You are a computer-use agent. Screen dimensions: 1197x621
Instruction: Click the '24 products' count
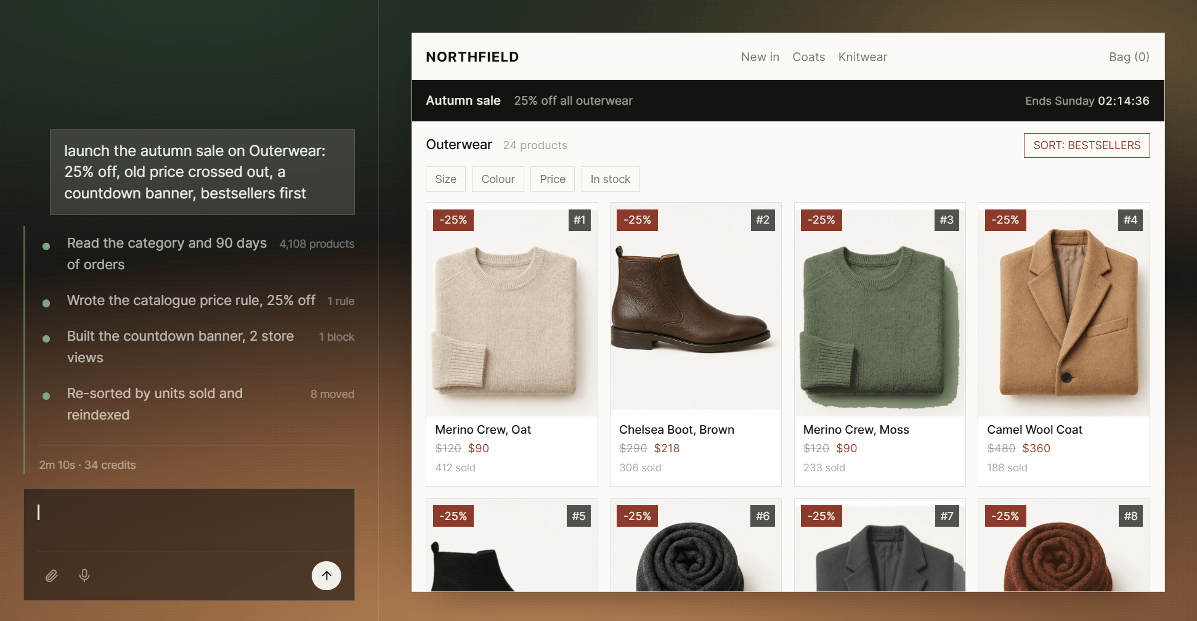(x=535, y=145)
